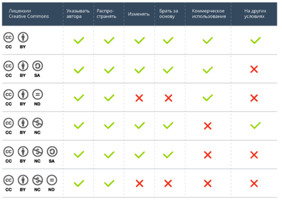282x206 pixels.
Task: Click the SA icon in the CC BY NC SA row
Action: coord(52,152)
